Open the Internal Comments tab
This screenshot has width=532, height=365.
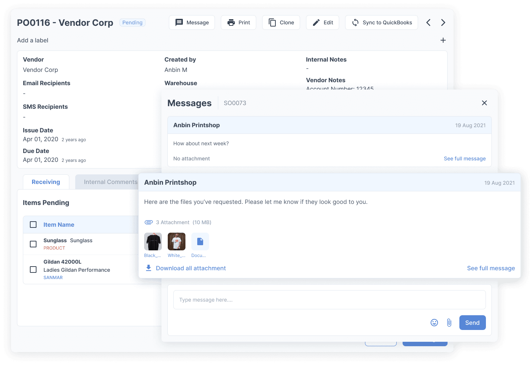coord(110,182)
